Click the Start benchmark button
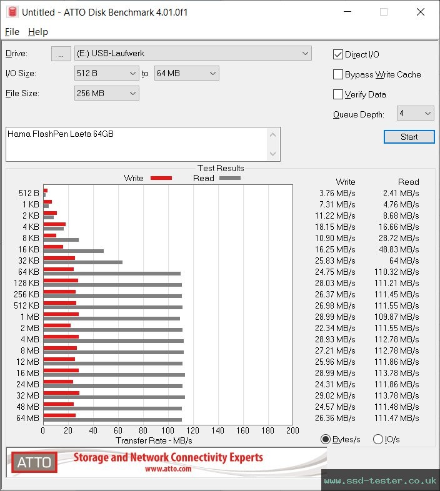This screenshot has width=440, height=491. [409, 137]
